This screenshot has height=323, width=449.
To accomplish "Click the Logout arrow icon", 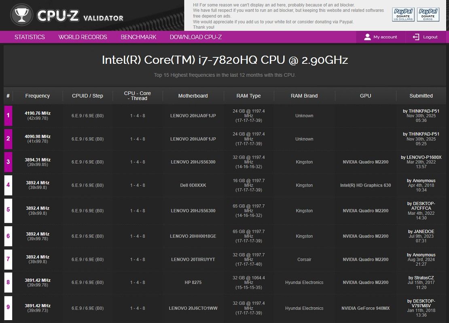I will tap(416, 37).
